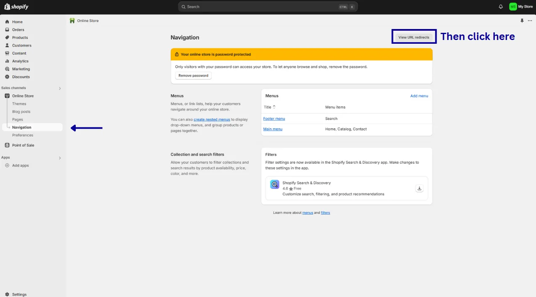Follow the create nested menus link
The image size is (536, 297).
212,119
